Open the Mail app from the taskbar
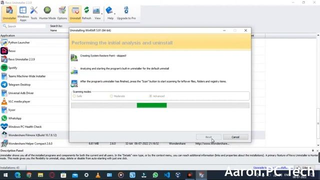 pos(75,175)
